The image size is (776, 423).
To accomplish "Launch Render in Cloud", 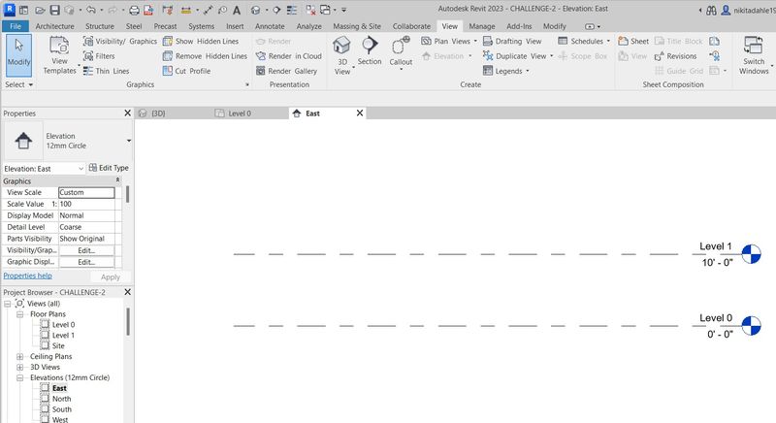I will 289,56.
